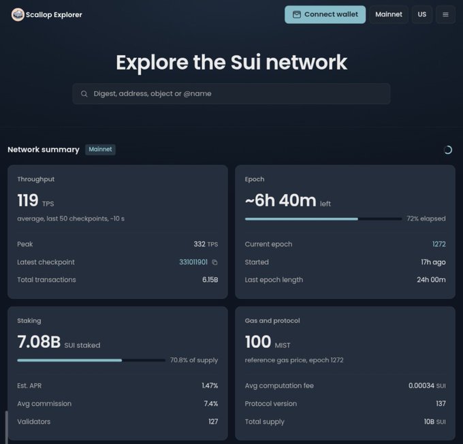Click the epoch elapsed progress bar

coord(323,219)
